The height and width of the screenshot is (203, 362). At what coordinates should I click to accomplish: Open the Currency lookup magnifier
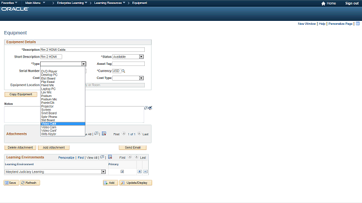123,71
